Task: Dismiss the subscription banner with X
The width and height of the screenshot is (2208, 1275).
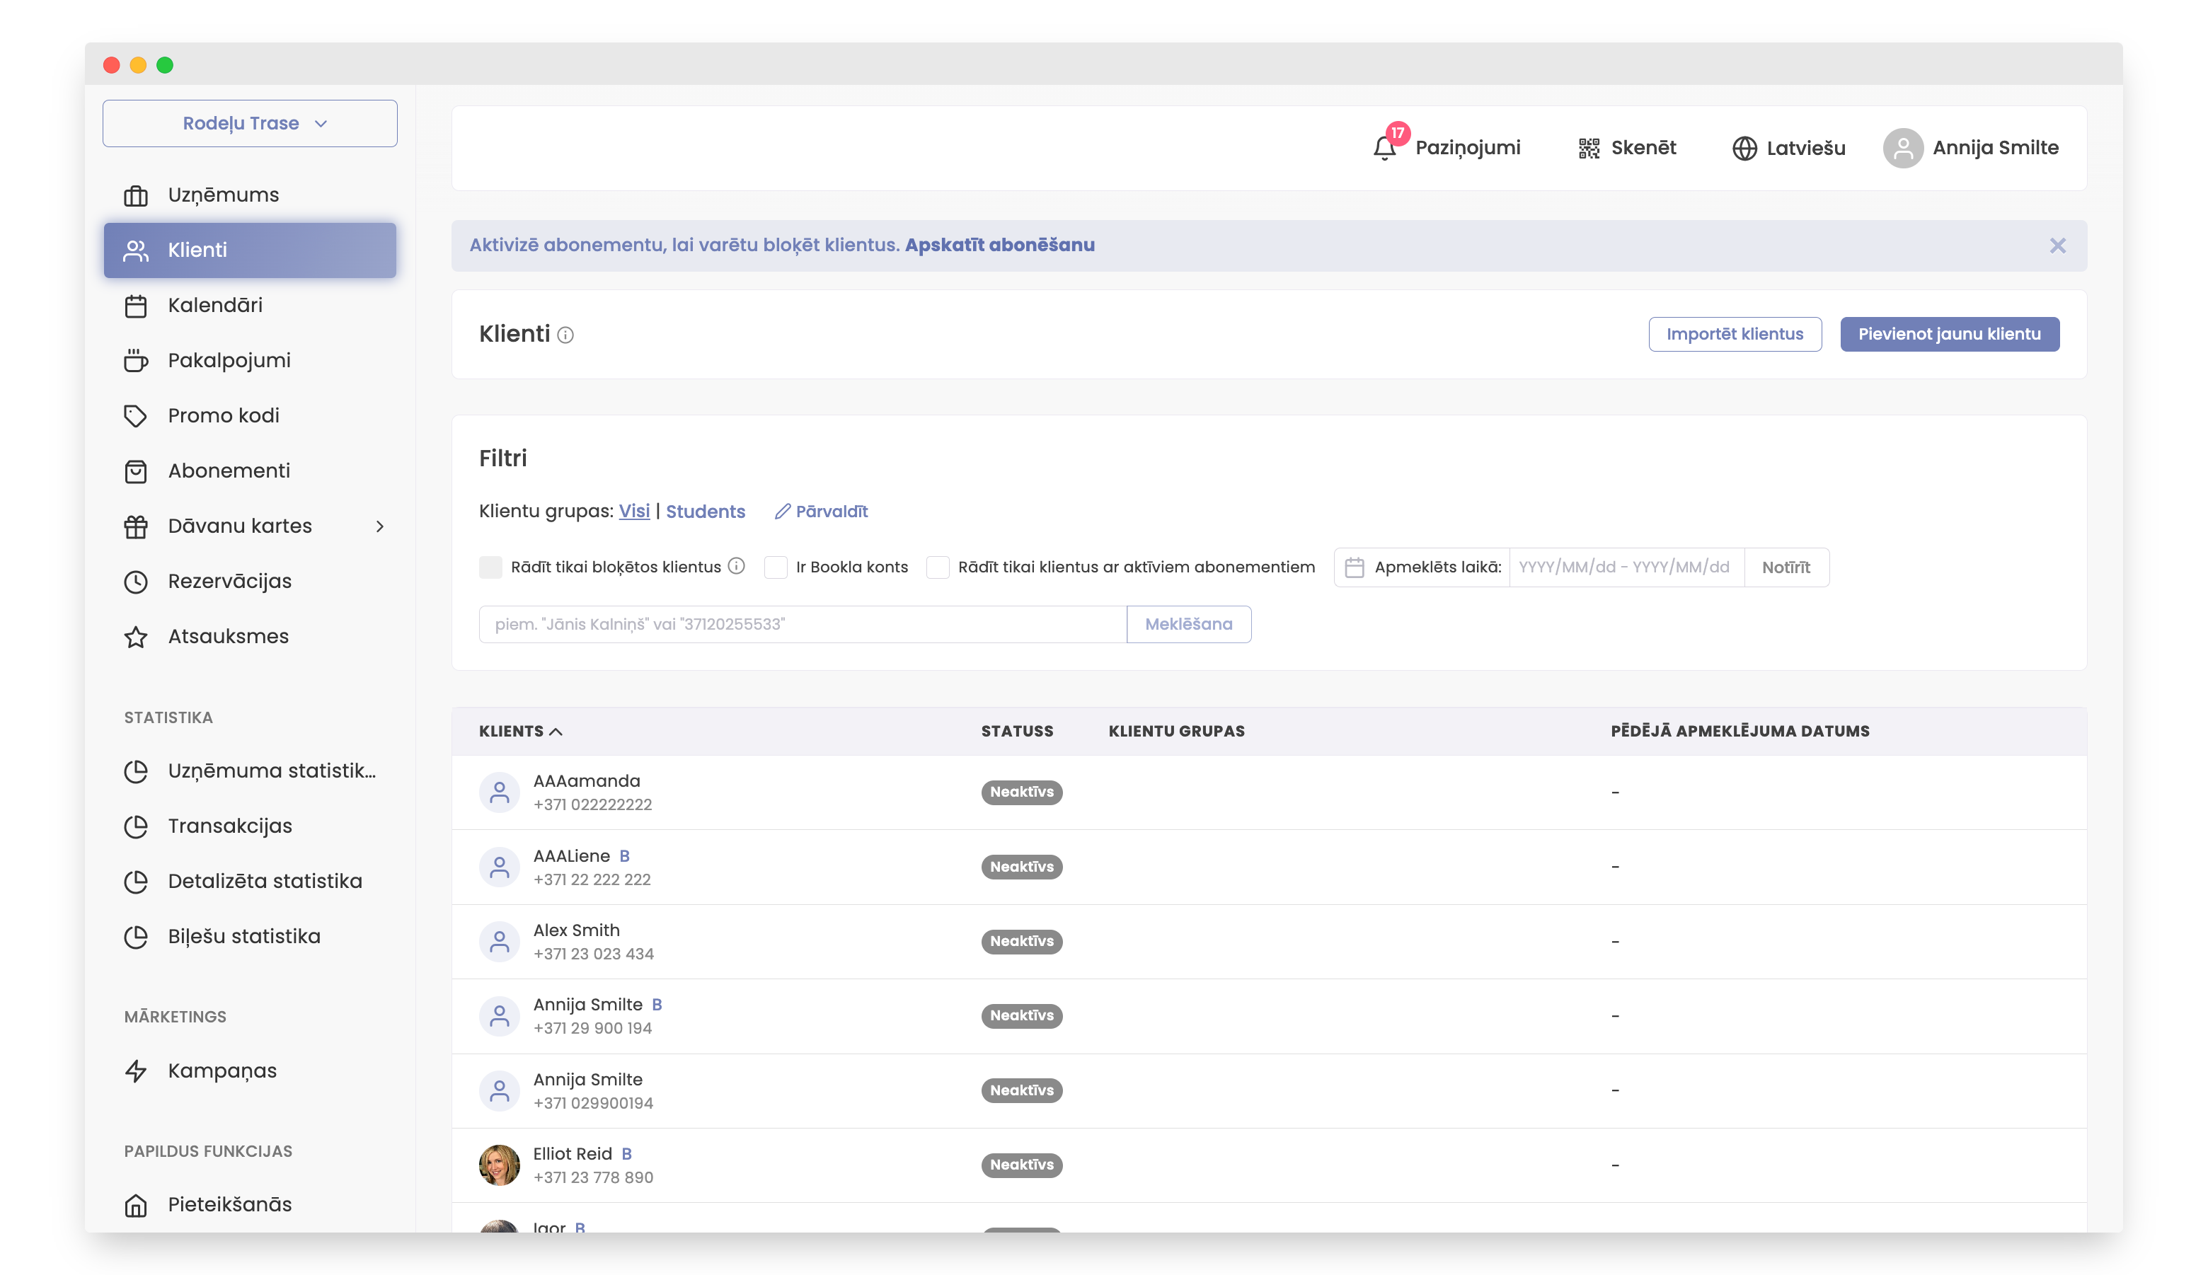Action: (x=2057, y=246)
